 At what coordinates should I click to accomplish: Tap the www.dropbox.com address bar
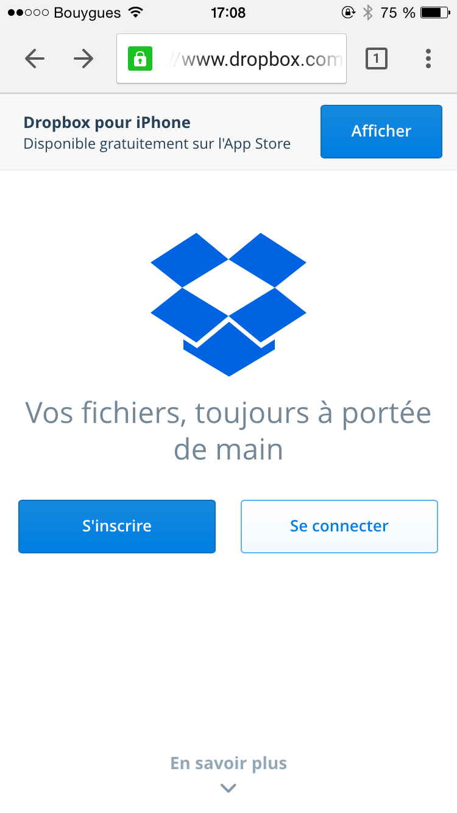click(232, 59)
